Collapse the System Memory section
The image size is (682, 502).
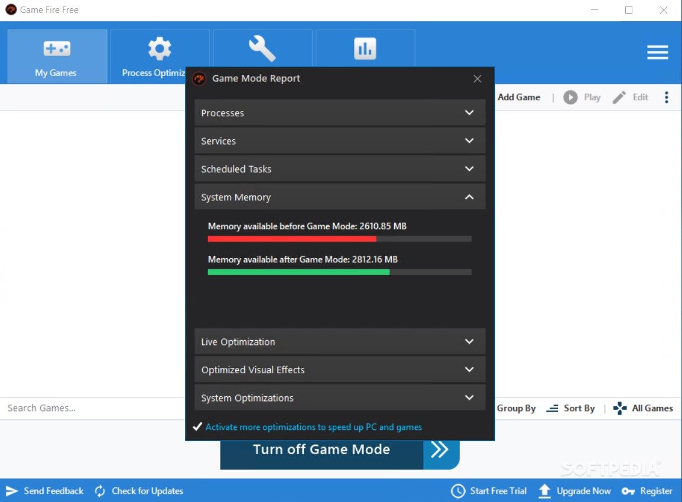pyautogui.click(x=340, y=197)
